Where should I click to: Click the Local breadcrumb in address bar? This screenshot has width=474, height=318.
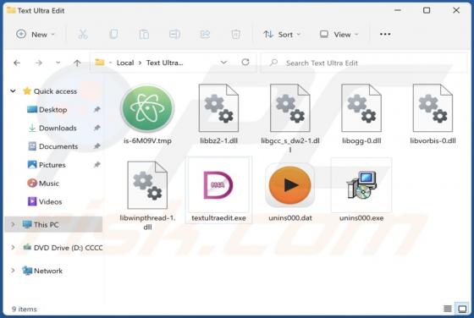coord(125,63)
